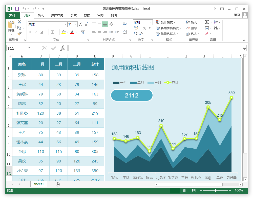253x199 pixels.
Task: Toggle Bold formatting
Action: pyautogui.click(x=30, y=32)
